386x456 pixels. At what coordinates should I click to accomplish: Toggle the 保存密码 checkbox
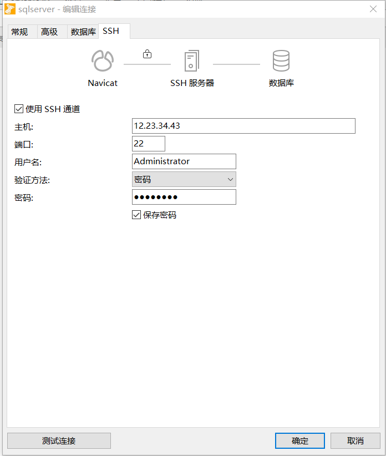pos(136,215)
